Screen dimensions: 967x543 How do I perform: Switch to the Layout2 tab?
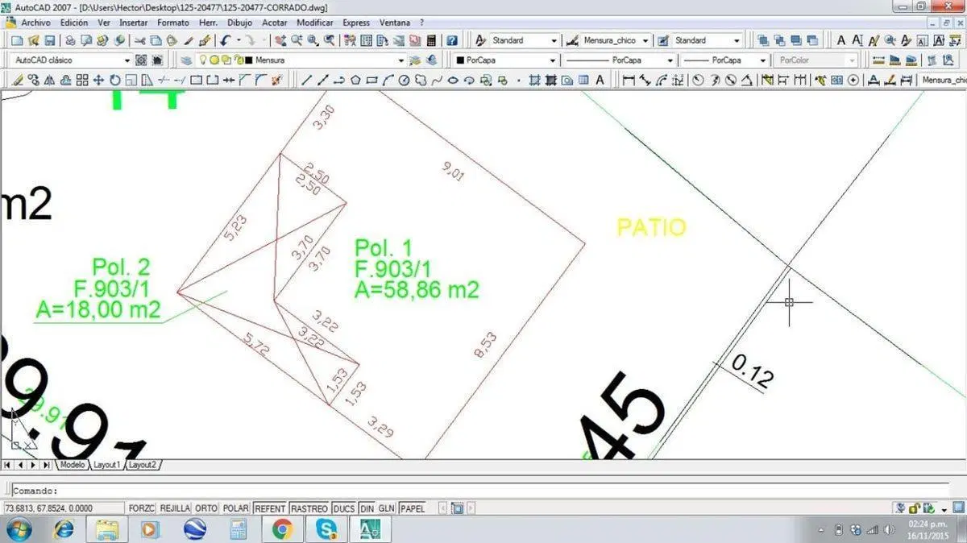[x=143, y=465]
